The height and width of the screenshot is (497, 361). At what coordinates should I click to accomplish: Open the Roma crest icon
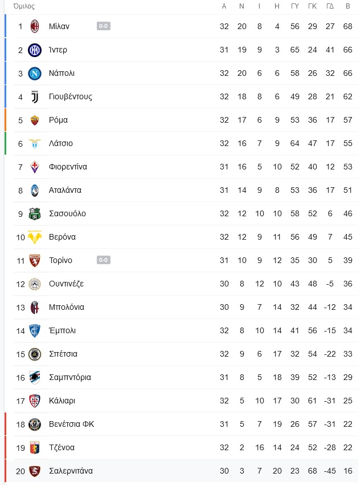click(35, 120)
